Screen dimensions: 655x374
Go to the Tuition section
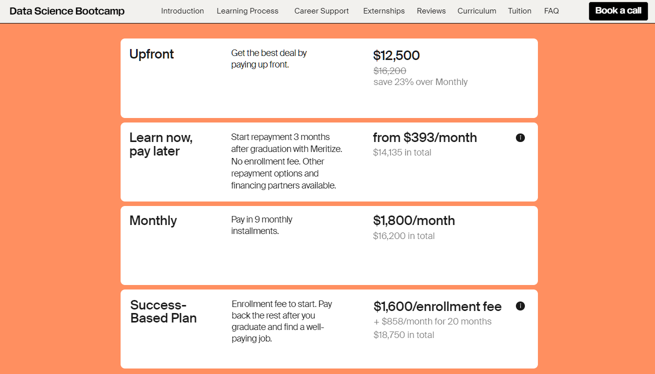coord(519,10)
